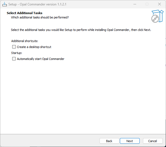Screen dimensions: 166x147
Task: Click the "Startup:" group label
Action: (17, 53)
